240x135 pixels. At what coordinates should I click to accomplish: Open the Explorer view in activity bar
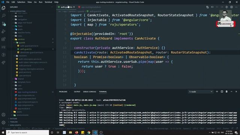point(3,8)
